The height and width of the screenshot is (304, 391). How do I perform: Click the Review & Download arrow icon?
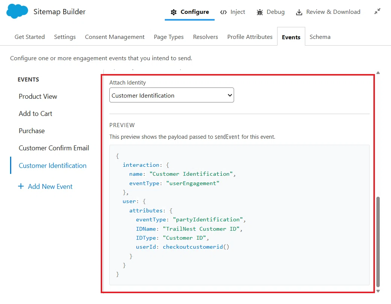pos(299,12)
